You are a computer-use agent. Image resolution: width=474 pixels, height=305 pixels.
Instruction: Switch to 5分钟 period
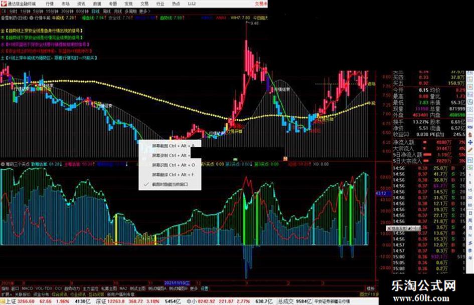(x=38, y=11)
